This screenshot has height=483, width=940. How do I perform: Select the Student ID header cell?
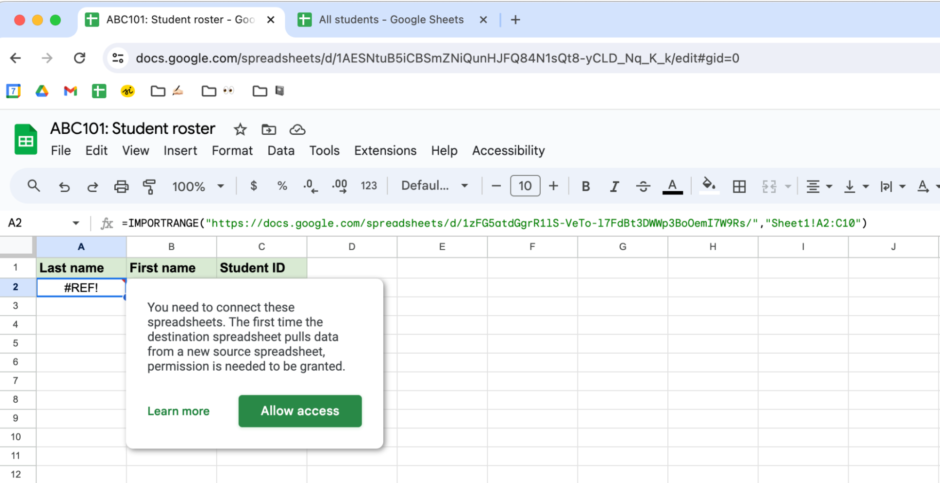[261, 268]
